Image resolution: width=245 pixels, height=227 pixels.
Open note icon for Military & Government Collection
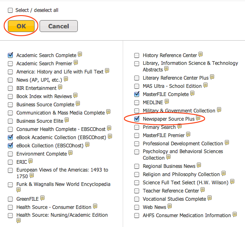[219, 110]
